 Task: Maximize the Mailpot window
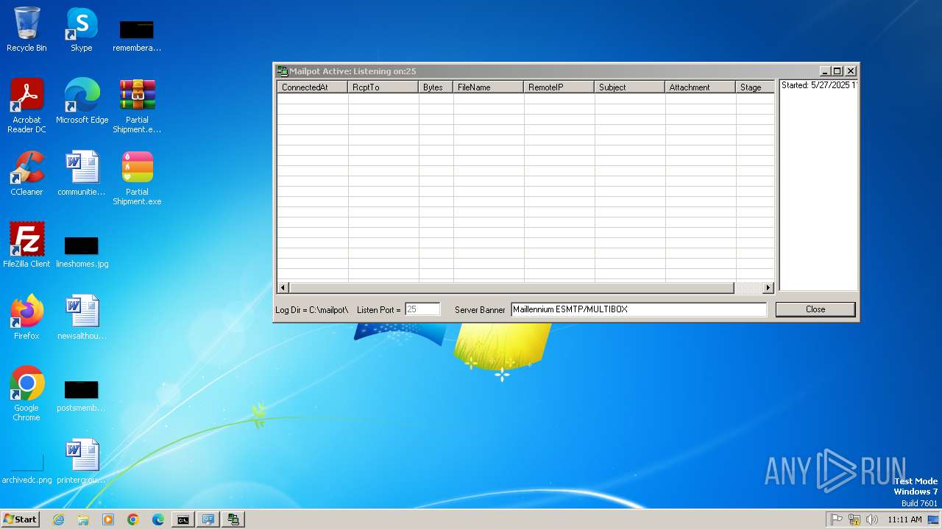[x=837, y=71]
